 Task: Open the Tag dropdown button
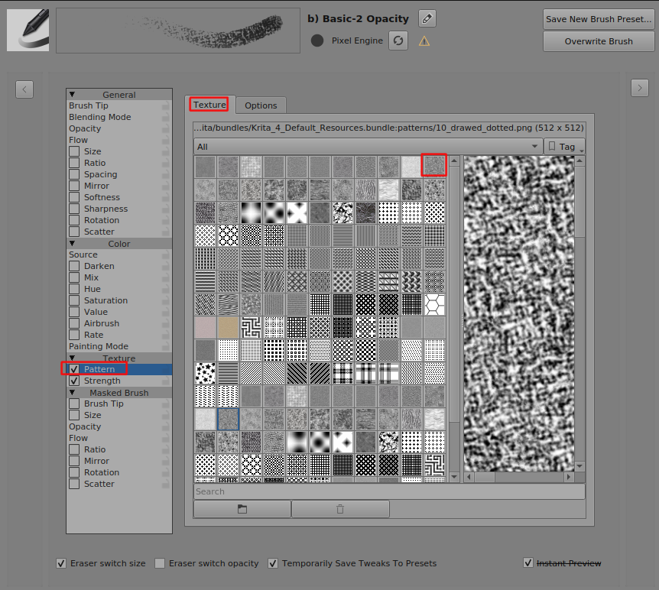tap(565, 147)
